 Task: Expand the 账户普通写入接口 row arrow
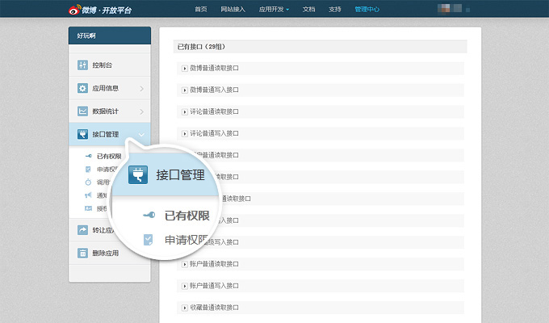pyautogui.click(x=185, y=286)
